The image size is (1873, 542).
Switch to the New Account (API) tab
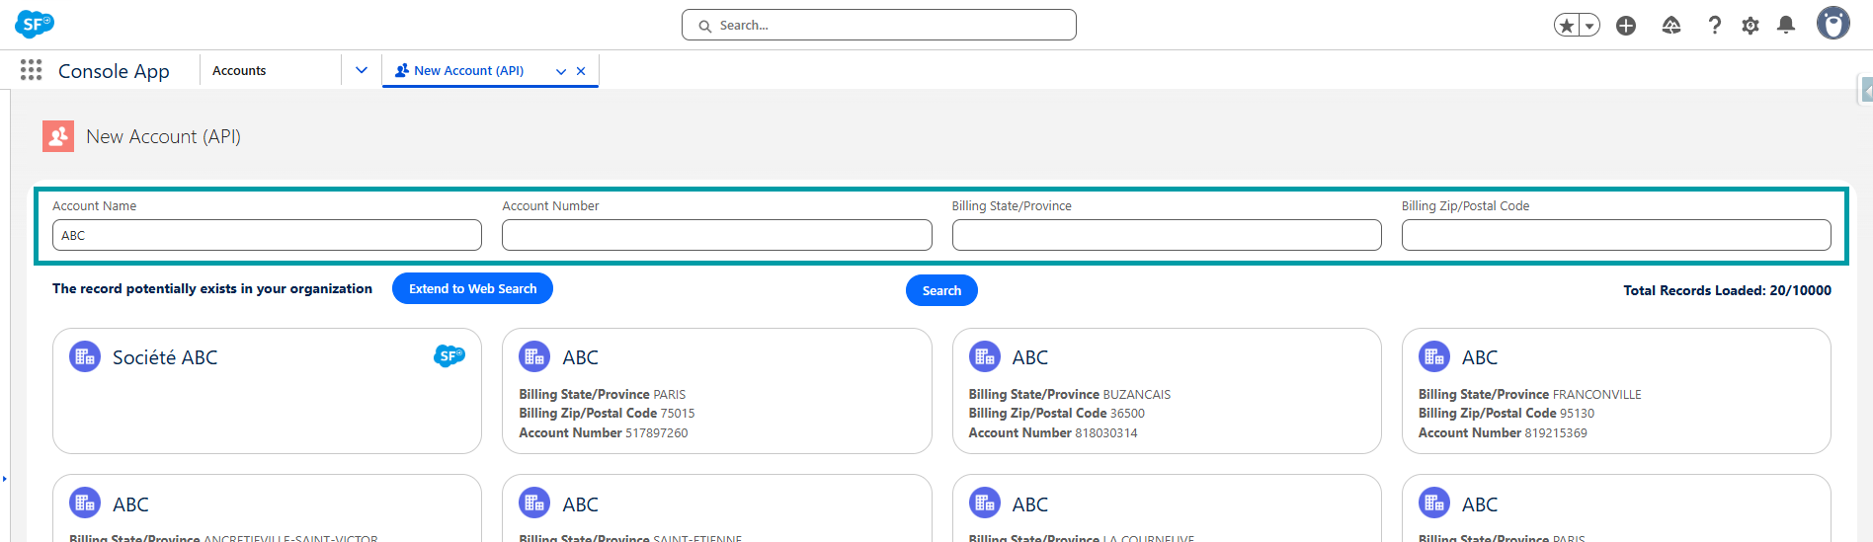(x=468, y=70)
